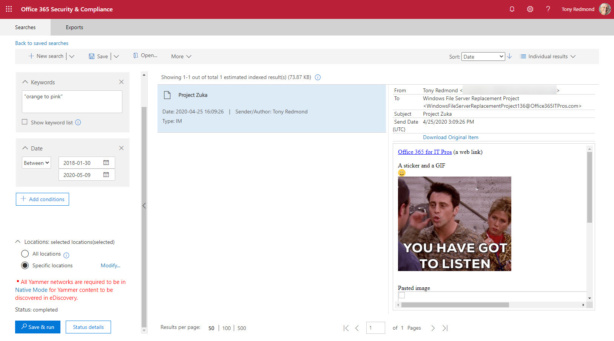Open the app launcher waffle icon
The height and width of the screenshot is (341, 614).
pyautogui.click(x=9, y=9)
